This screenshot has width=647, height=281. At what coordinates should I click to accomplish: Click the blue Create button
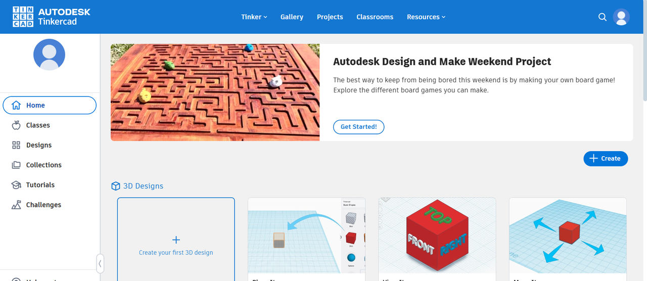click(x=606, y=158)
